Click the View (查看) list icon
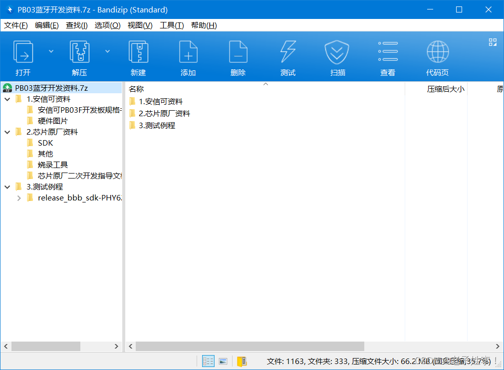 (388, 52)
